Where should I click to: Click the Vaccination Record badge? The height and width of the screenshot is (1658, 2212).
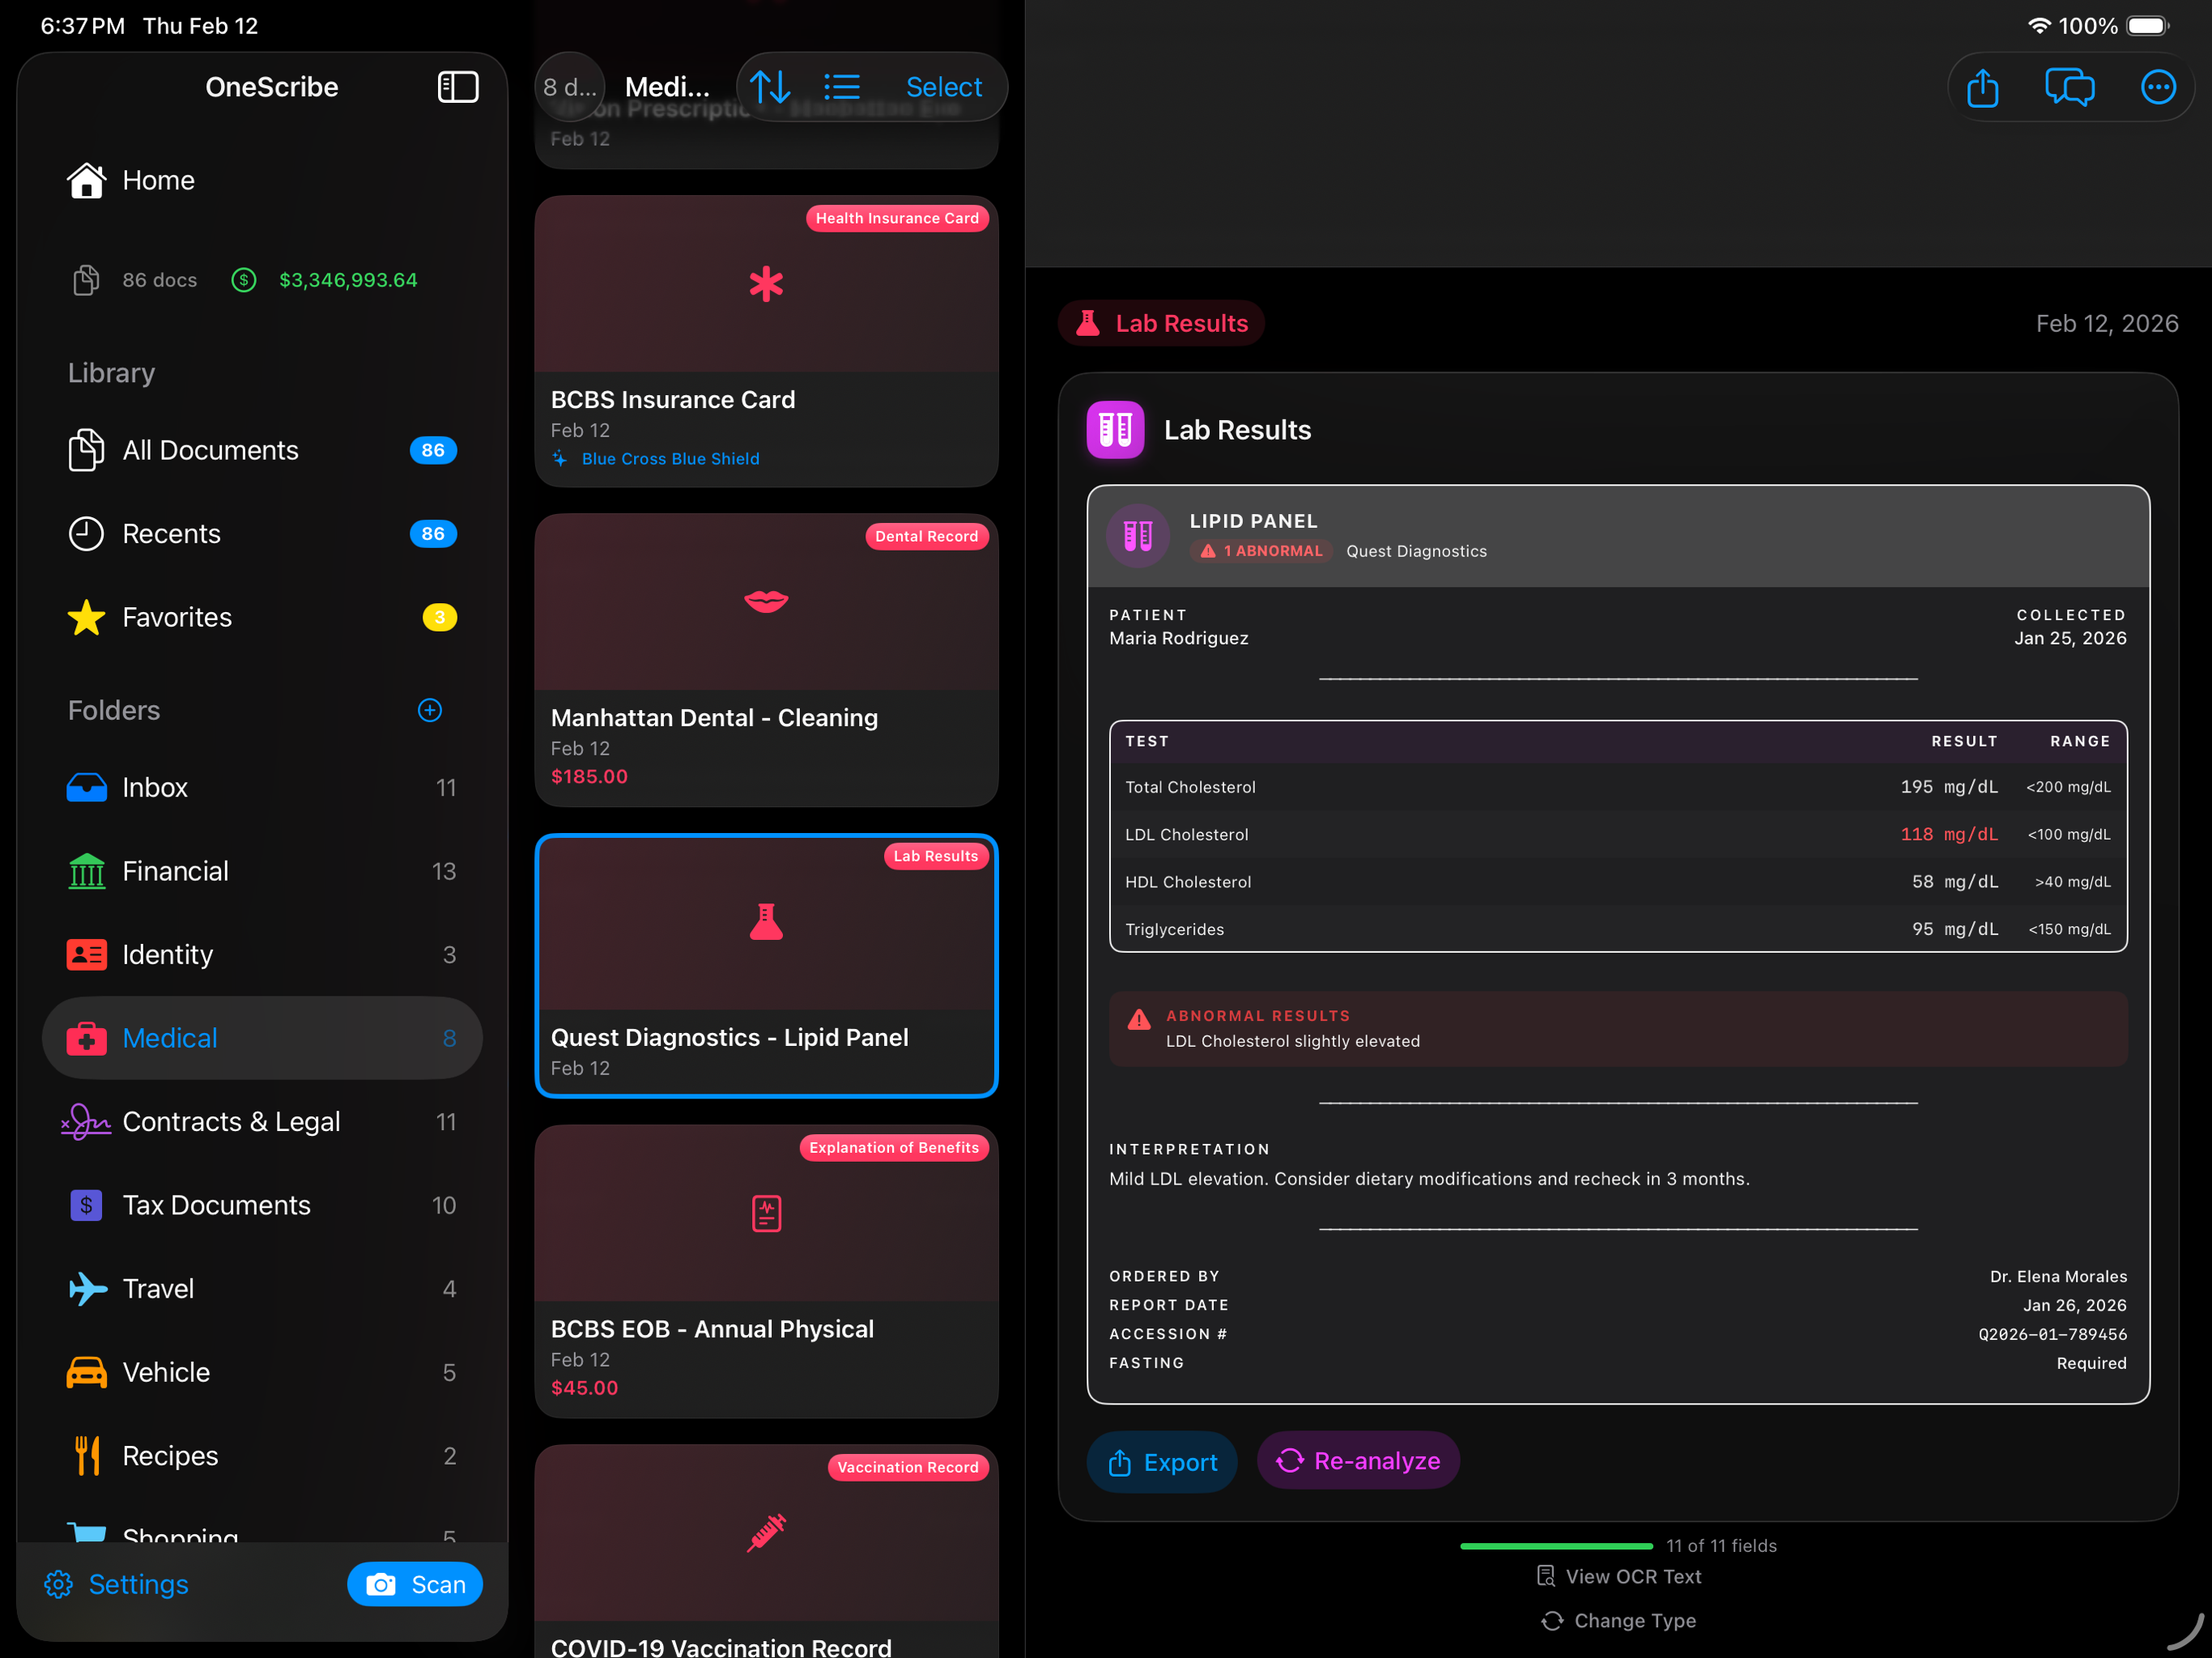click(907, 1467)
